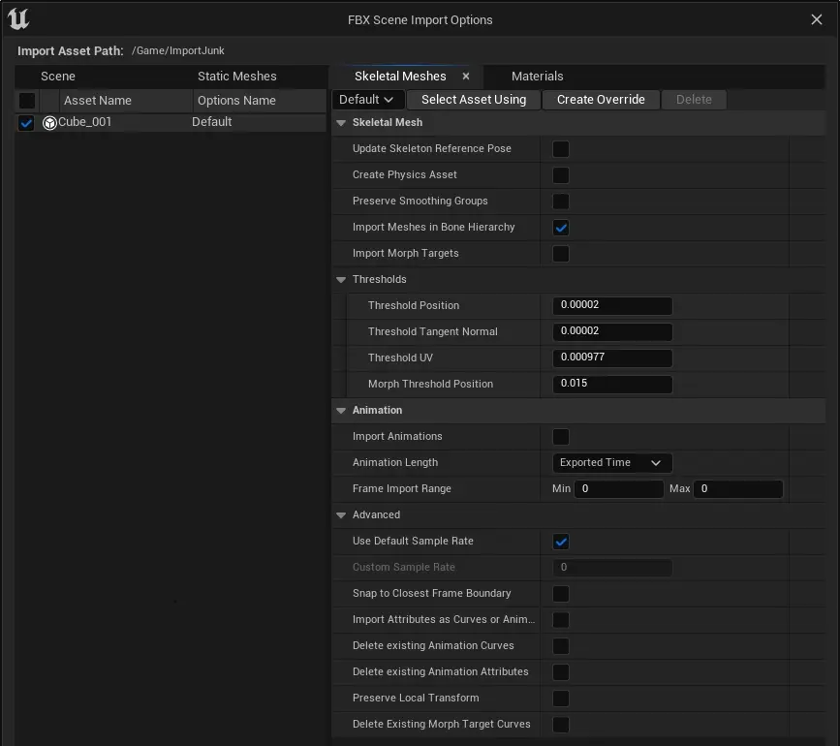Click the Custom Sample Rate field
Viewport: 840px width, 746px height.
click(611, 568)
